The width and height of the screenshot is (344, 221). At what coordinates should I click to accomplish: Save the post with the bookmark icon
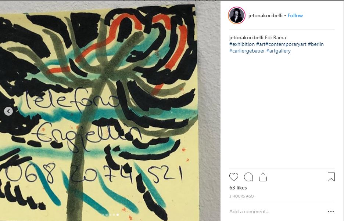(x=331, y=177)
